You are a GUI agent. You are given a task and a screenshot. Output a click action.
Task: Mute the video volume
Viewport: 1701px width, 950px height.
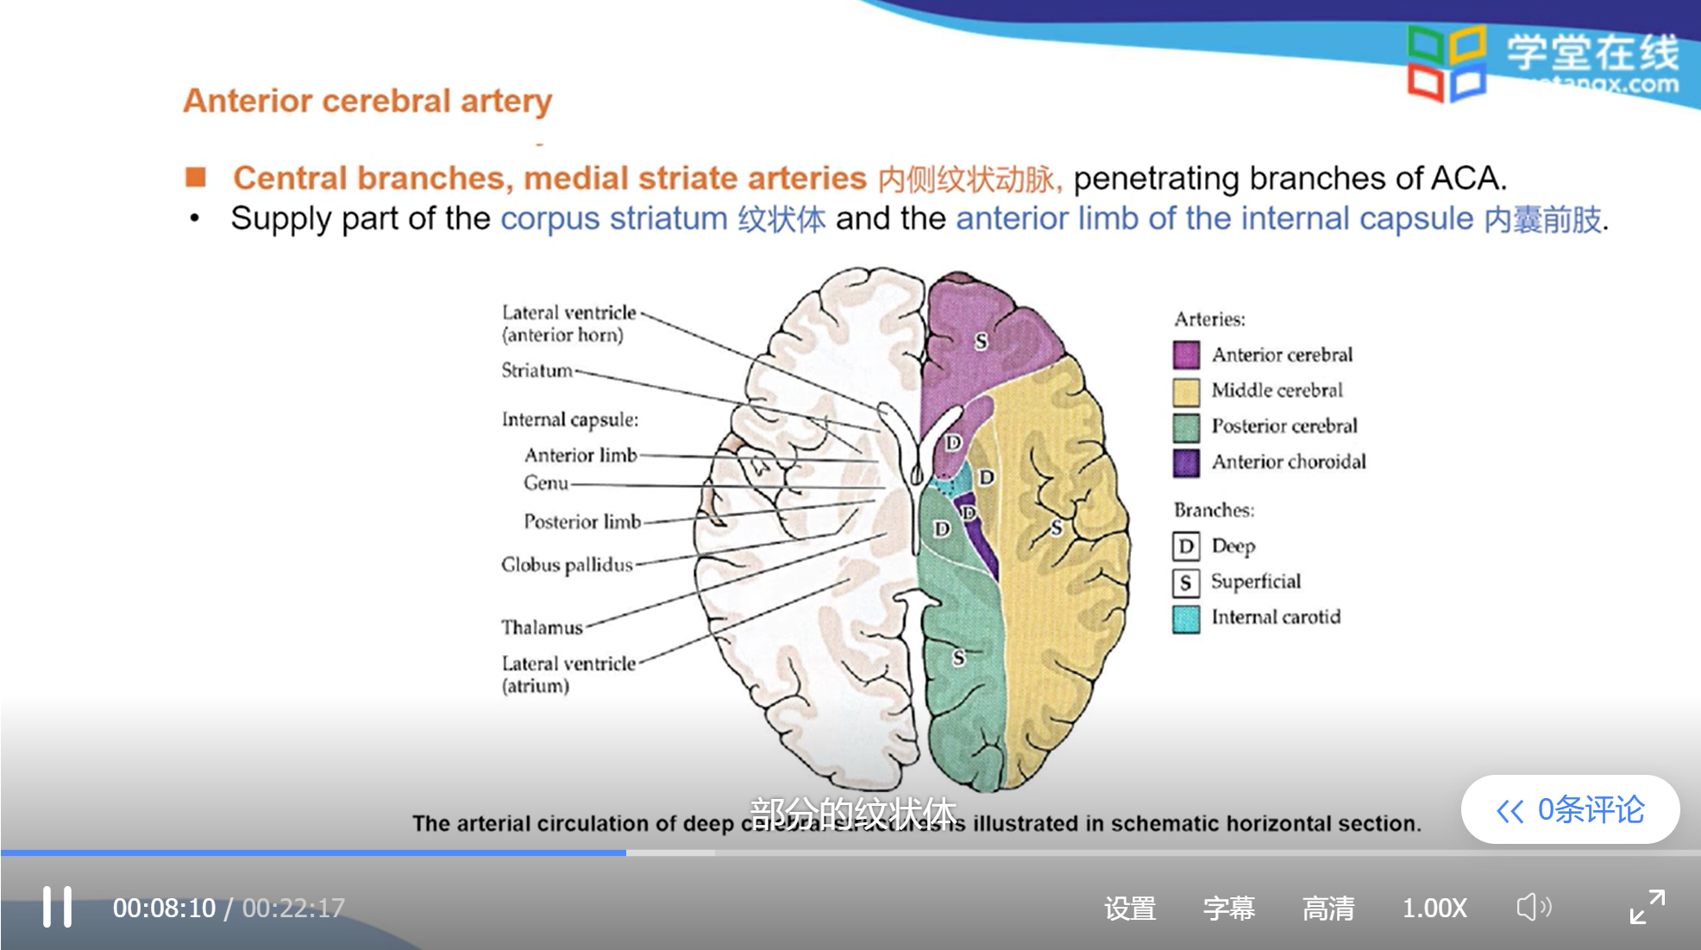coord(1533,907)
